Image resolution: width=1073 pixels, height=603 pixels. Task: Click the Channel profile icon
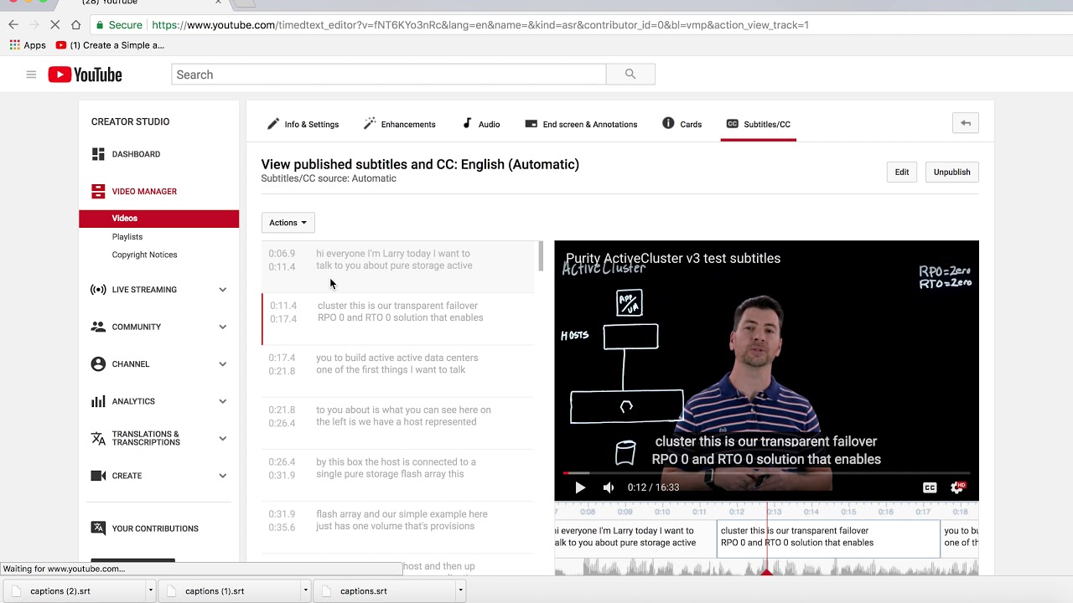pyautogui.click(x=98, y=364)
